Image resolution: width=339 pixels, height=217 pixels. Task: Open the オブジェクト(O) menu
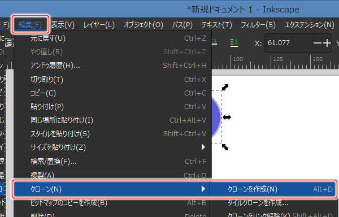144,25
